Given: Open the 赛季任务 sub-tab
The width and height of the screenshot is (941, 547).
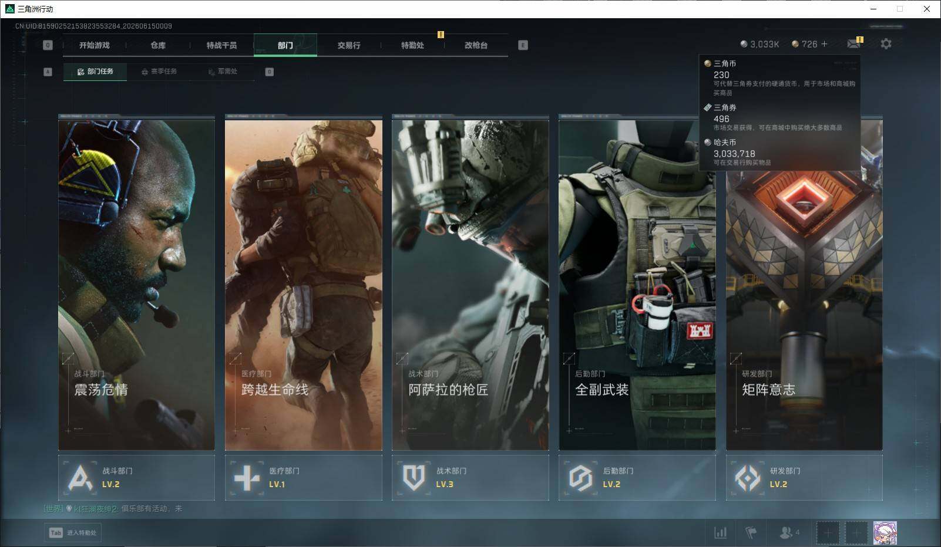Looking at the screenshot, I should click(159, 72).
